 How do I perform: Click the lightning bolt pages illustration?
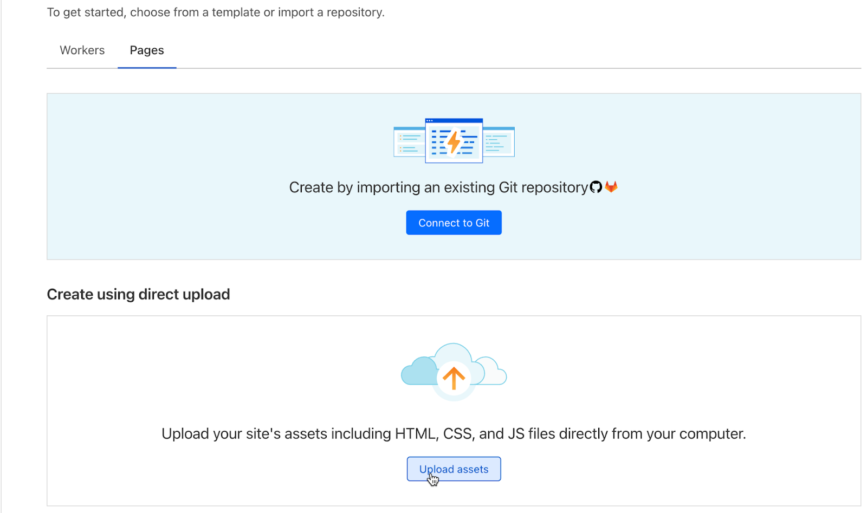click(454, 141)
